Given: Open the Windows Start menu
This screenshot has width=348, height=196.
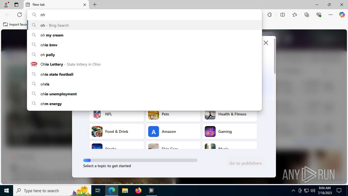Looking at the screenshot, I should 7,191.
